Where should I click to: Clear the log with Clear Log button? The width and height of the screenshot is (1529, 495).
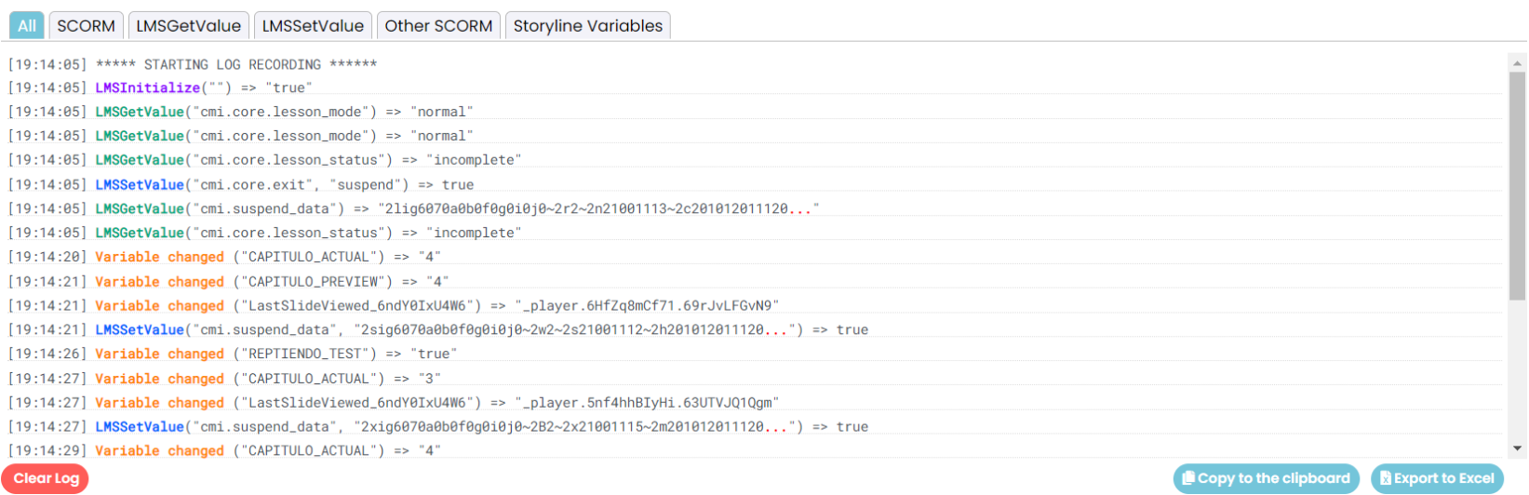tap(46, 478)
